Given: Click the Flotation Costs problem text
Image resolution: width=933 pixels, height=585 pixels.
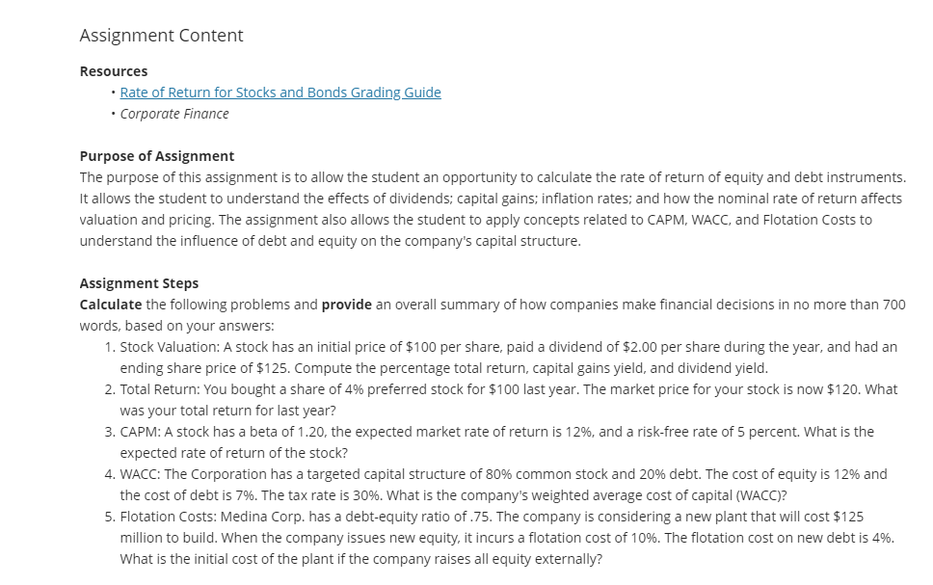Looking at the screenshot, I should click(507, 538).
